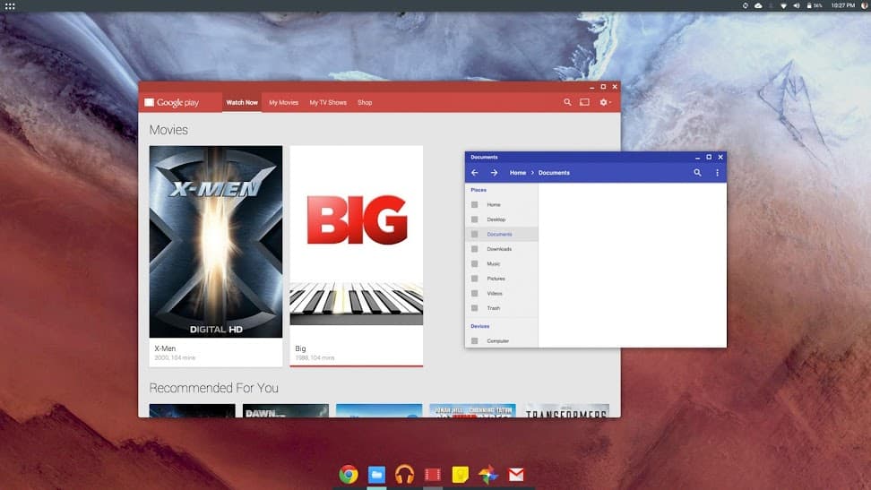Open Google Keep yellow note in dock
This screenshot has width=871, height=490.
461,475
